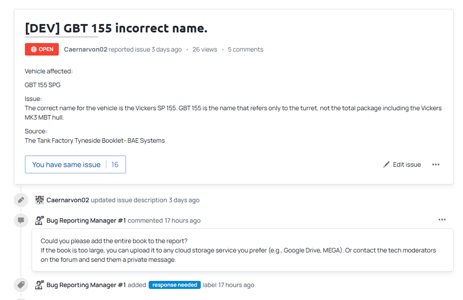The height and width of the screenshot is (300, 463).
Task: Click Bug Reporting Manager #1 name on the comment
Action: (x=86, y=220)
